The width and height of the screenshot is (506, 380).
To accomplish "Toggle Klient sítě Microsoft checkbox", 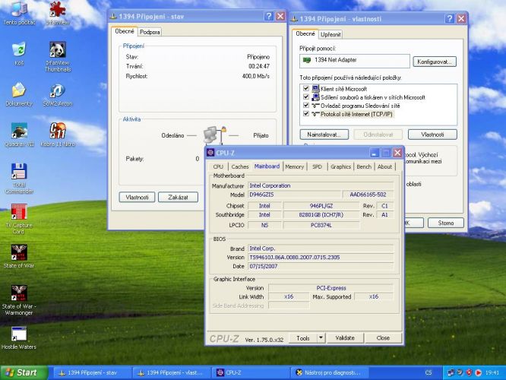I will point(306,88).
